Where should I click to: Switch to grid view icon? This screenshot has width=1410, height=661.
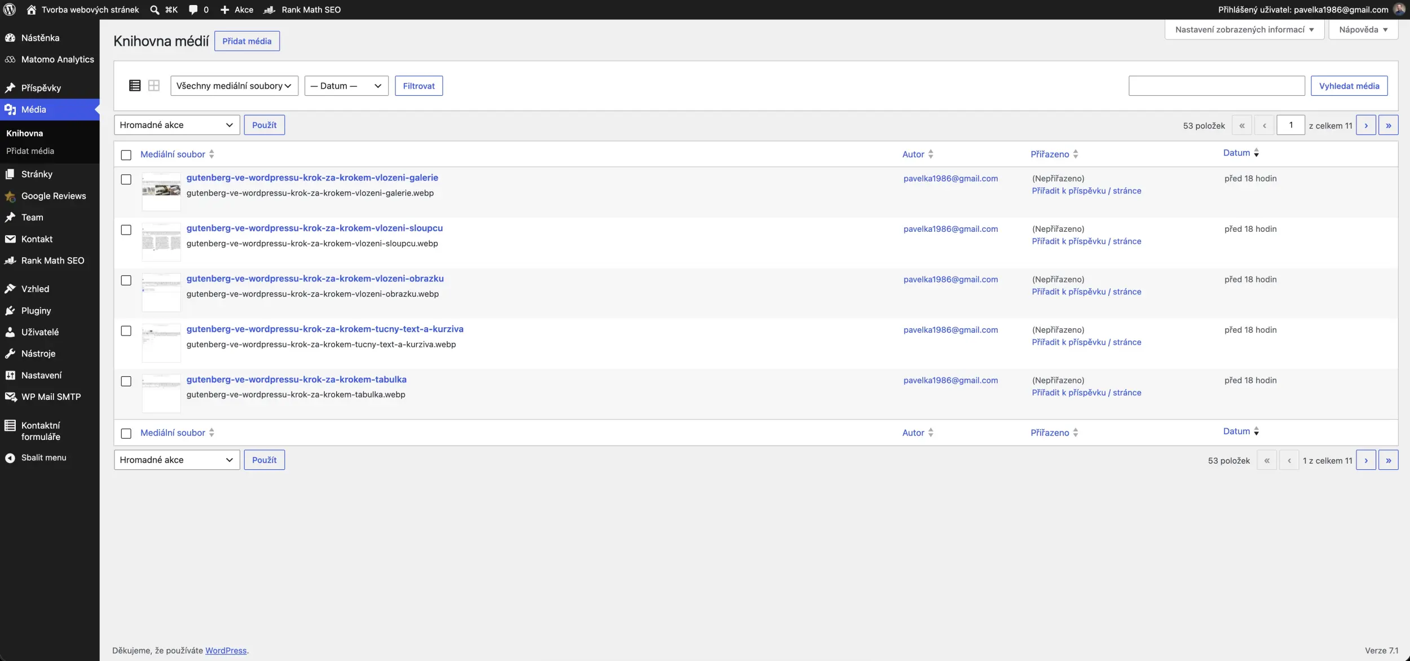click(x=153, y=86)
